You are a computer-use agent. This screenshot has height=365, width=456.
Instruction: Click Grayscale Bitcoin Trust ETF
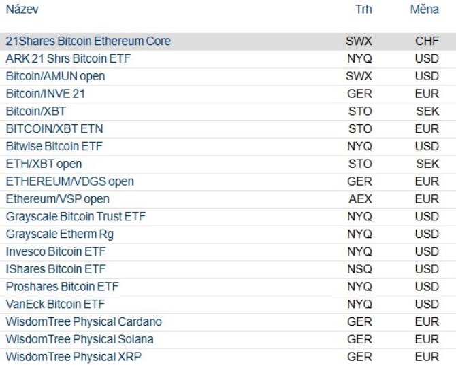coord(76,217)
